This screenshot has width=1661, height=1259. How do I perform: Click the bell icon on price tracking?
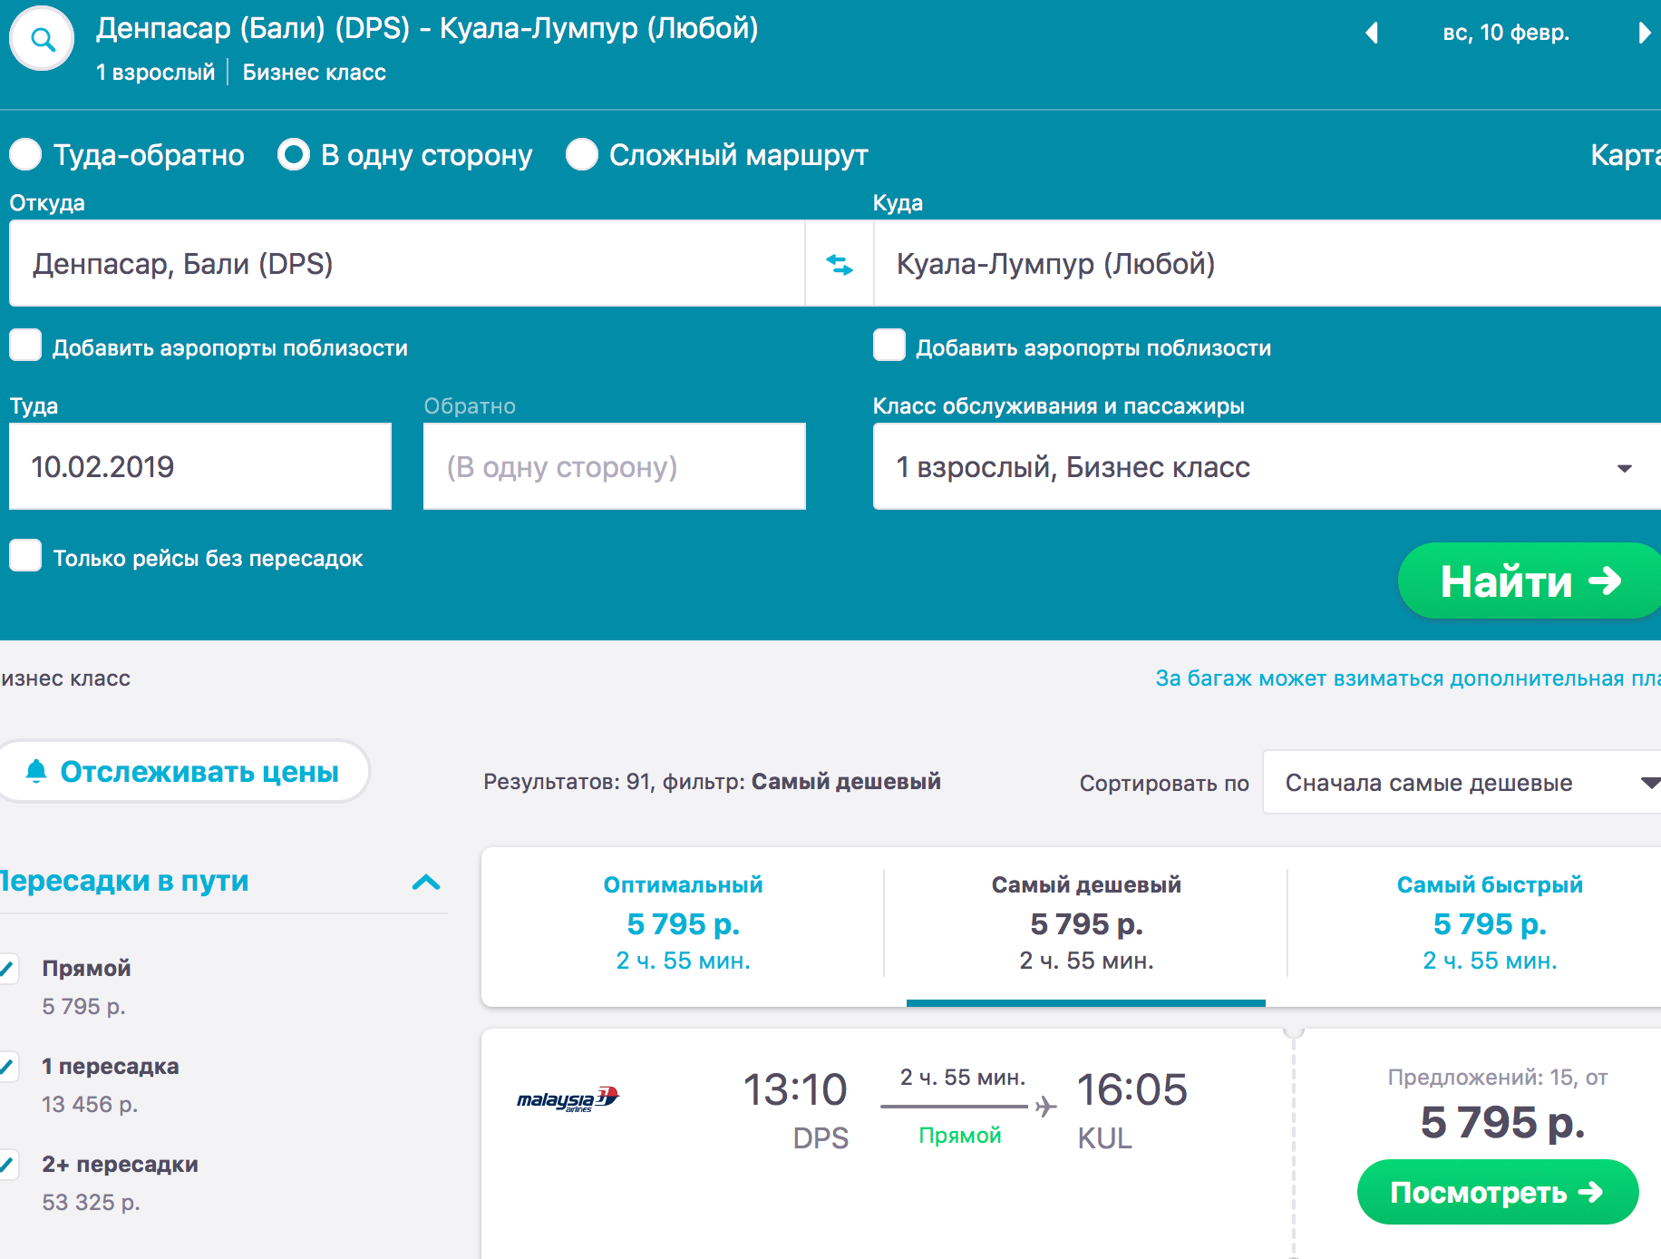click(x=36, y=771)
